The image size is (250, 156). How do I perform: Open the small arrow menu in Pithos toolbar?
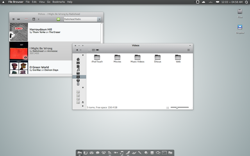point(38,19)
